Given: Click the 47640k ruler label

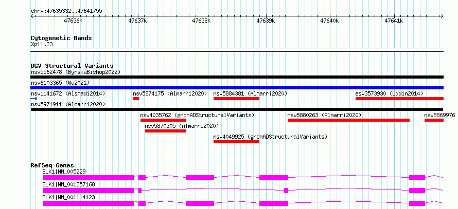Looking at the screenshot, I should (329, 21).
